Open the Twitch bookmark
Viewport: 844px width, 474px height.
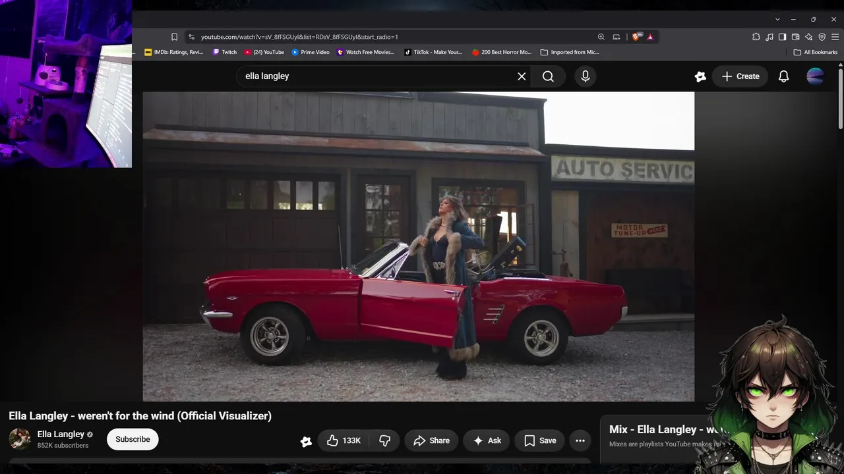tap(224, 52)
